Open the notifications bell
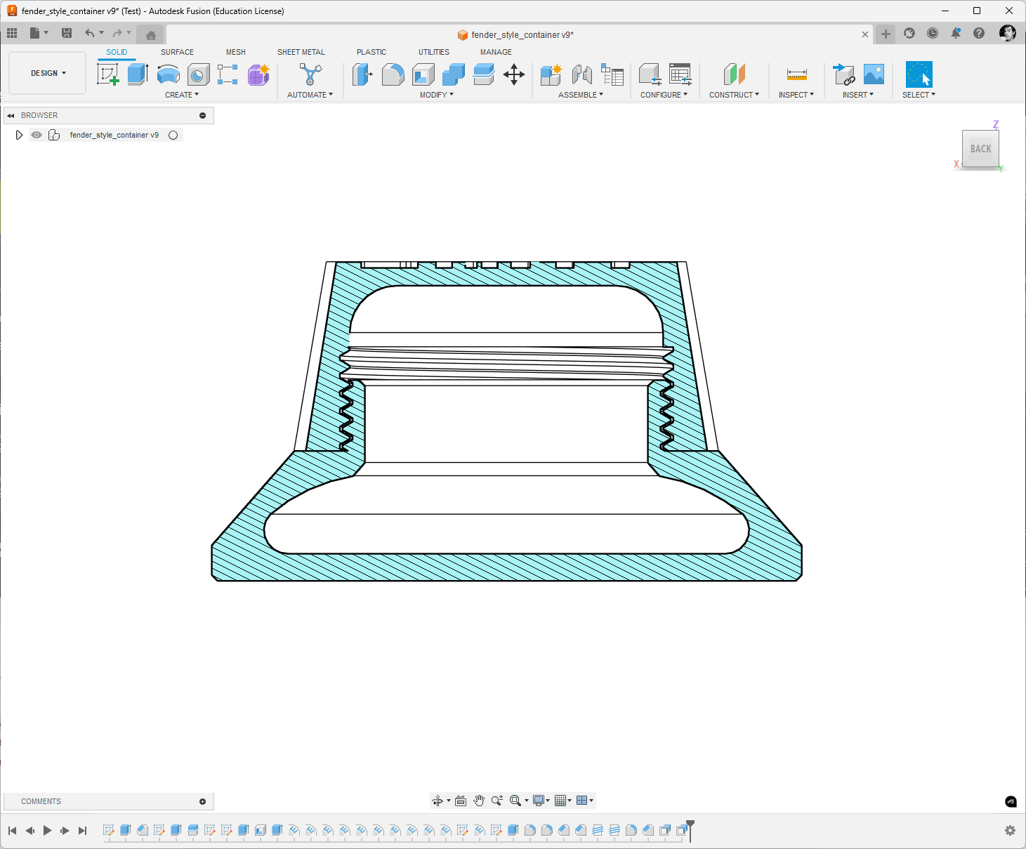Viewport: 1026px width, 849px height. [956, 33]
